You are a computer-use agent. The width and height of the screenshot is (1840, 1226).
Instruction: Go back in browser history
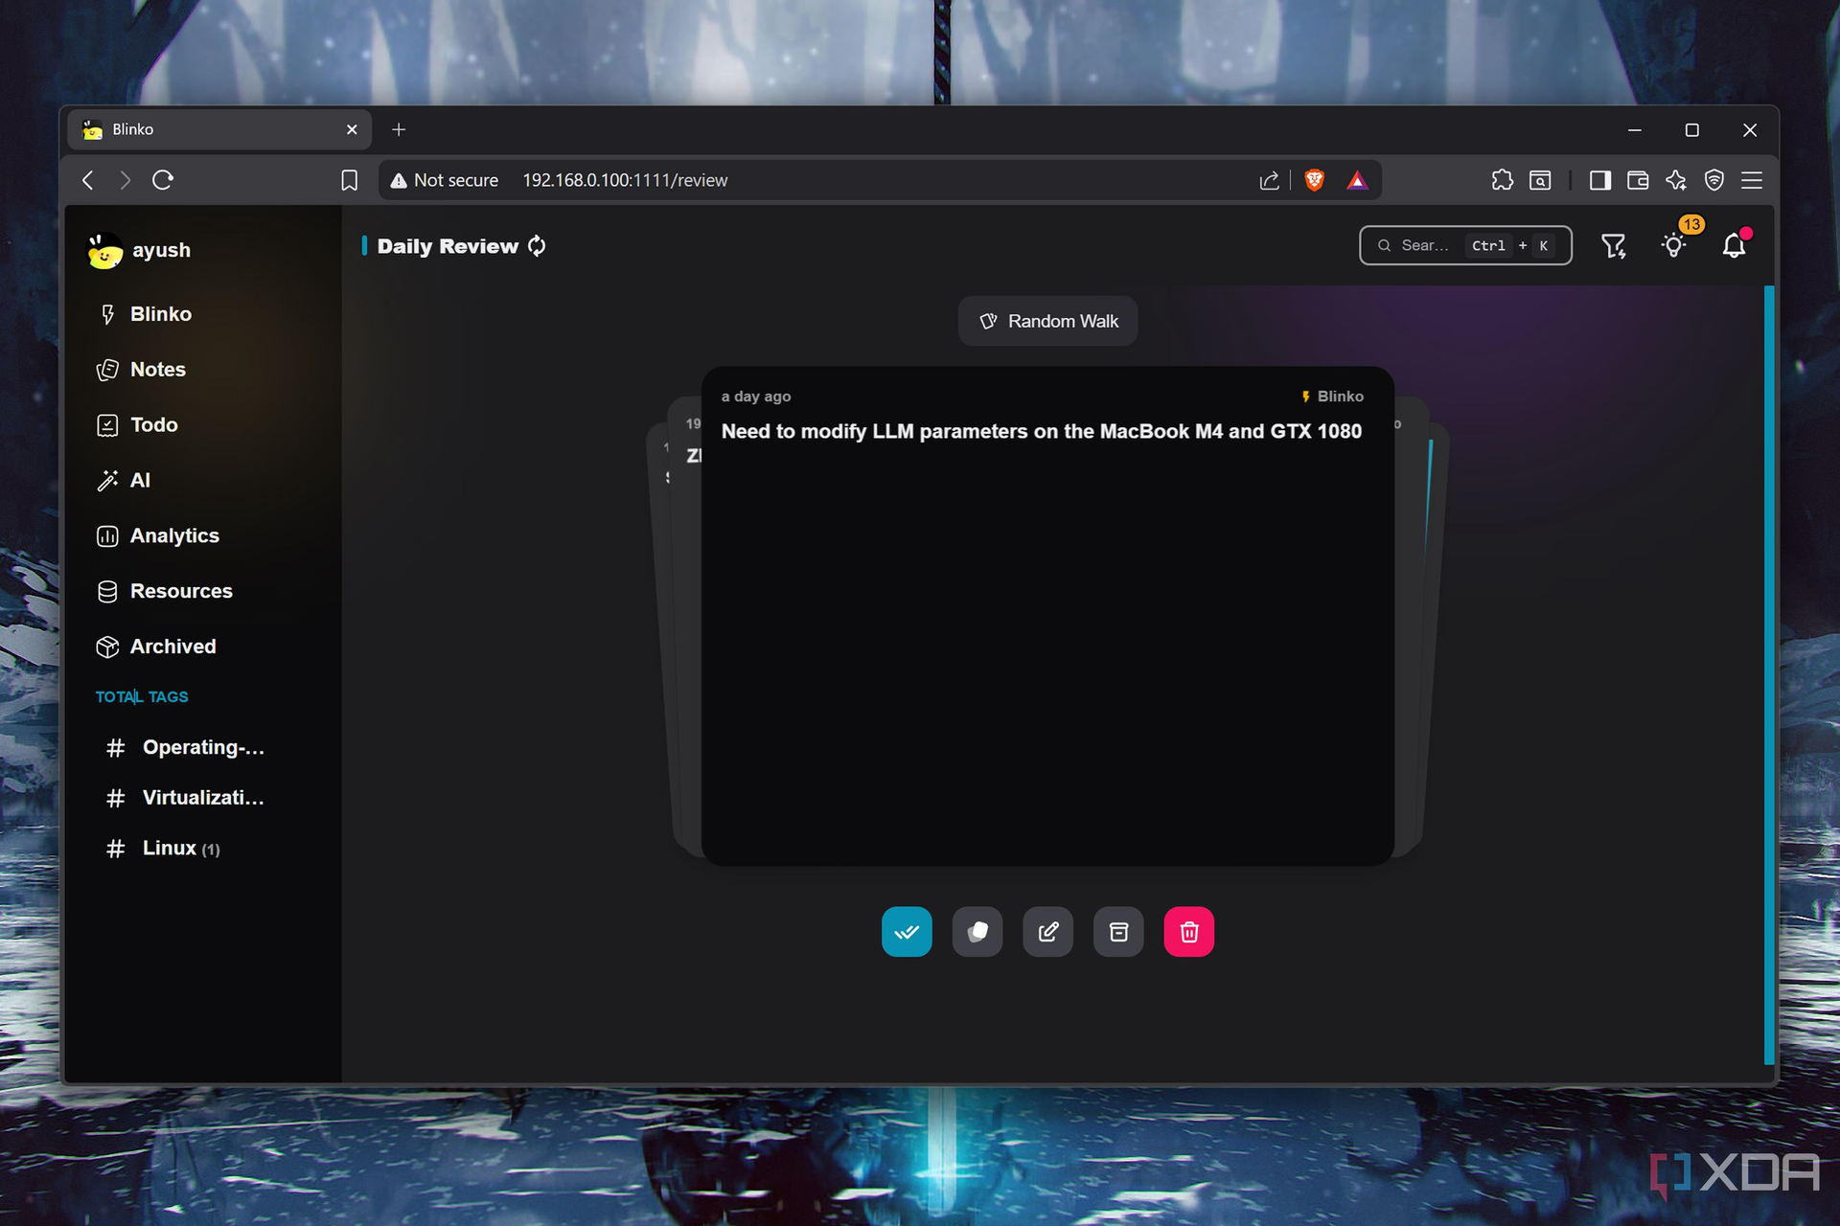pyautogui.click(x=88, y=180)
